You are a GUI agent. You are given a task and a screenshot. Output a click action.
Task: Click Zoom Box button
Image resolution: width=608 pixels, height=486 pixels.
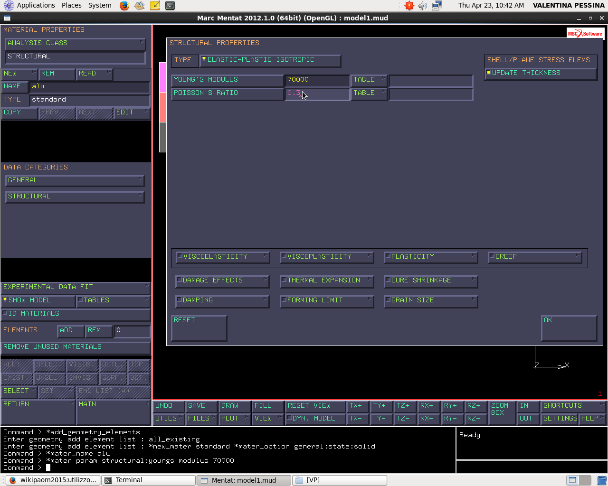[502, 412]
